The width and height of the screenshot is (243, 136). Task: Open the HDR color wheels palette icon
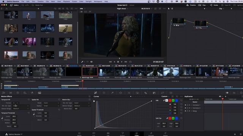[x=25, y=93]
